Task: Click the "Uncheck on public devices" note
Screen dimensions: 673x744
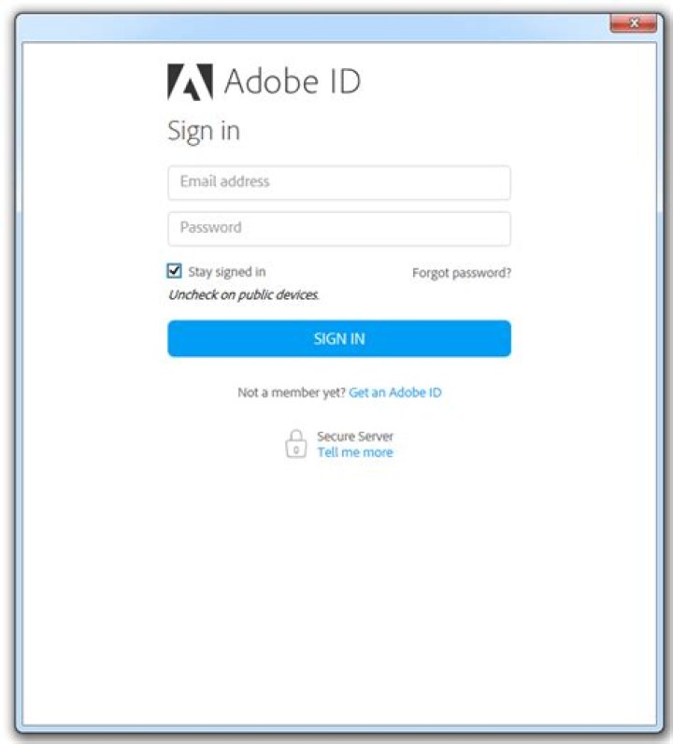Action: click(243, 294)
